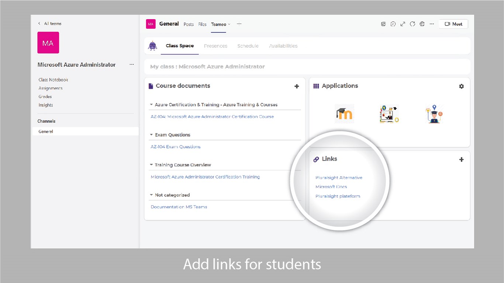504x283 pixels.
Task: Collapse Azure Certification & Training category
Action: pyautogui.click(x=151, y=105)
